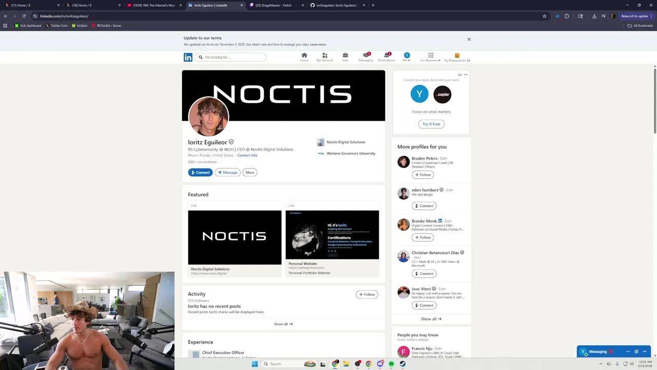
Task: Open Messaging overlay options dots
Action: click(x=628, y=351)
